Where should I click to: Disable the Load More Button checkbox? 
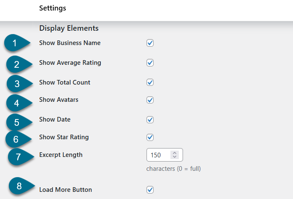(x=150, y=190)
